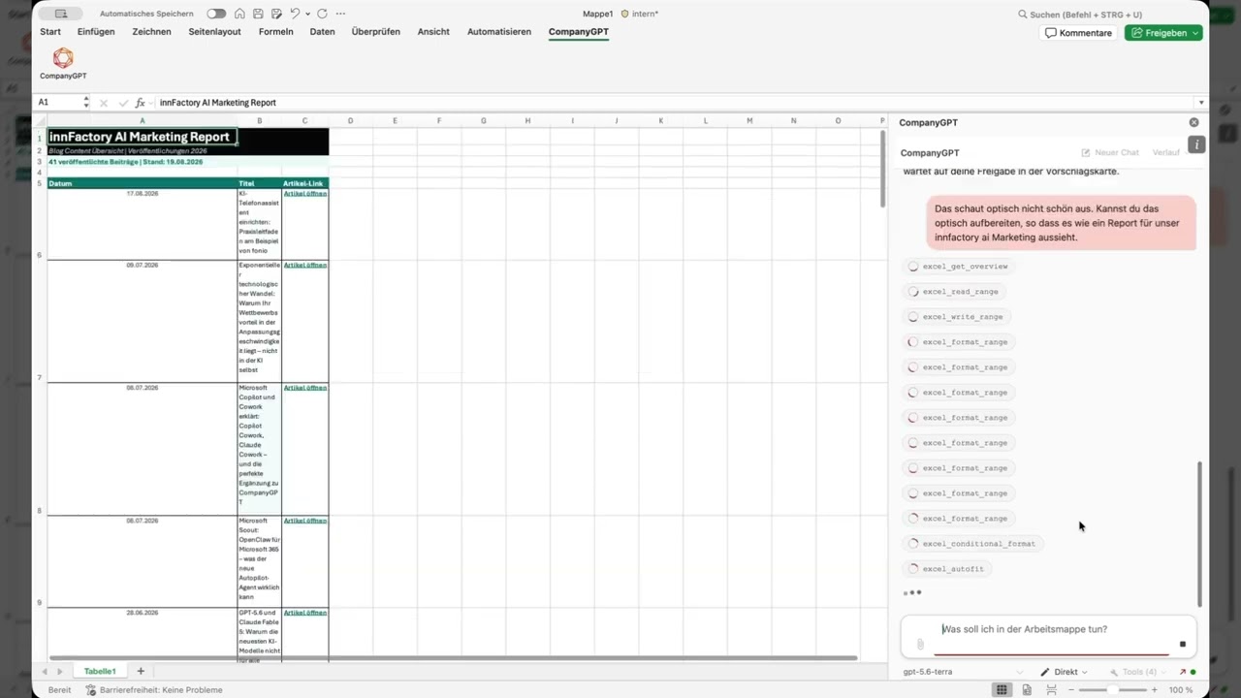Click the excel_read_range tool chip
The image size is (1241, 698).
coord(954,292)
